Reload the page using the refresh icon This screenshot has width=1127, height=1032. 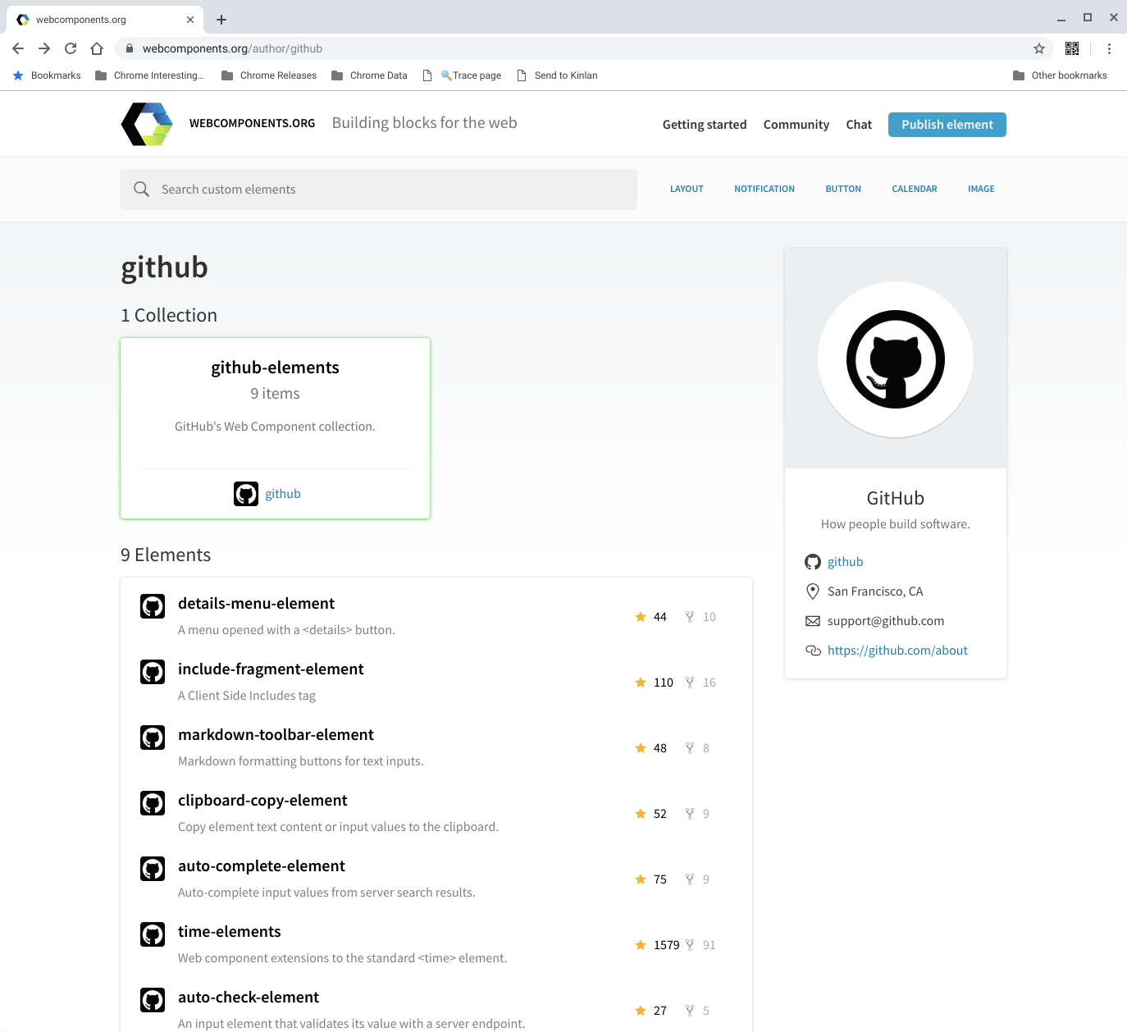click(x=71, y=48)
